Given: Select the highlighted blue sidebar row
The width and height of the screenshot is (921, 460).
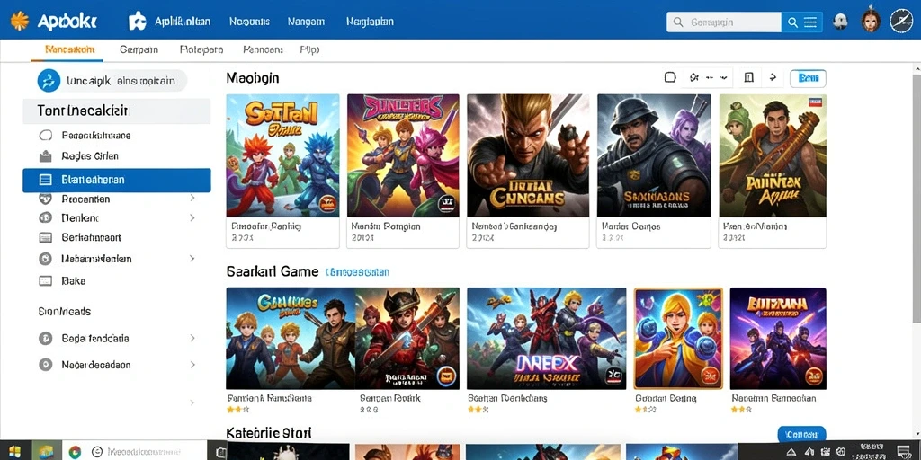Looking at the screenshot, I should pyautogui.click(x=116, y=180).
